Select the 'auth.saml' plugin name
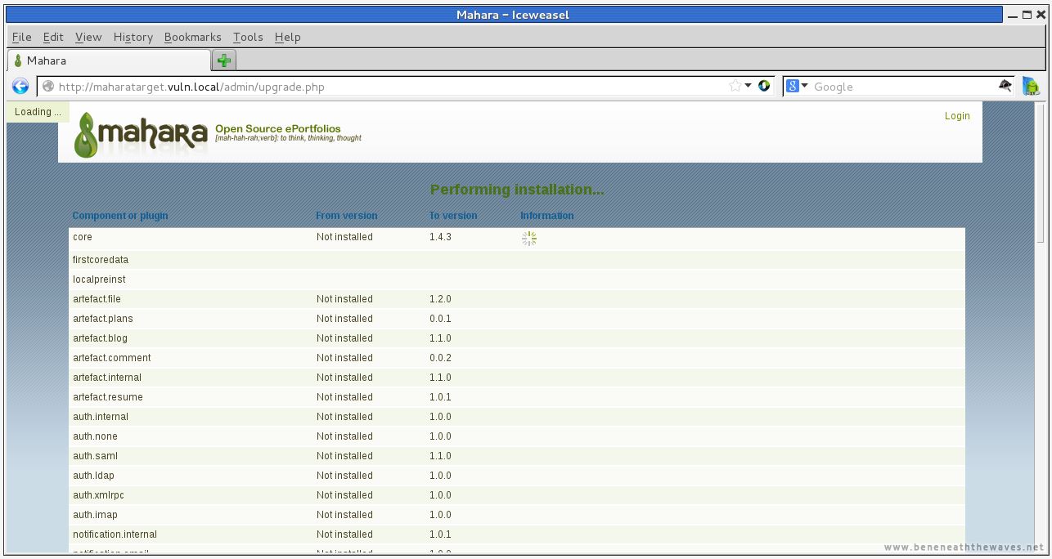 95,456
